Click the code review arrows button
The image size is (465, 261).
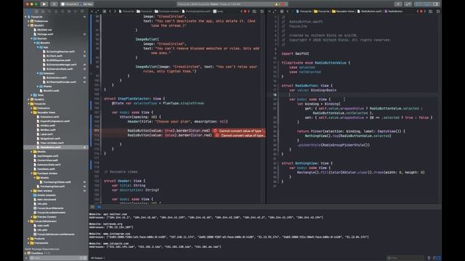click(x=408, y=4)
